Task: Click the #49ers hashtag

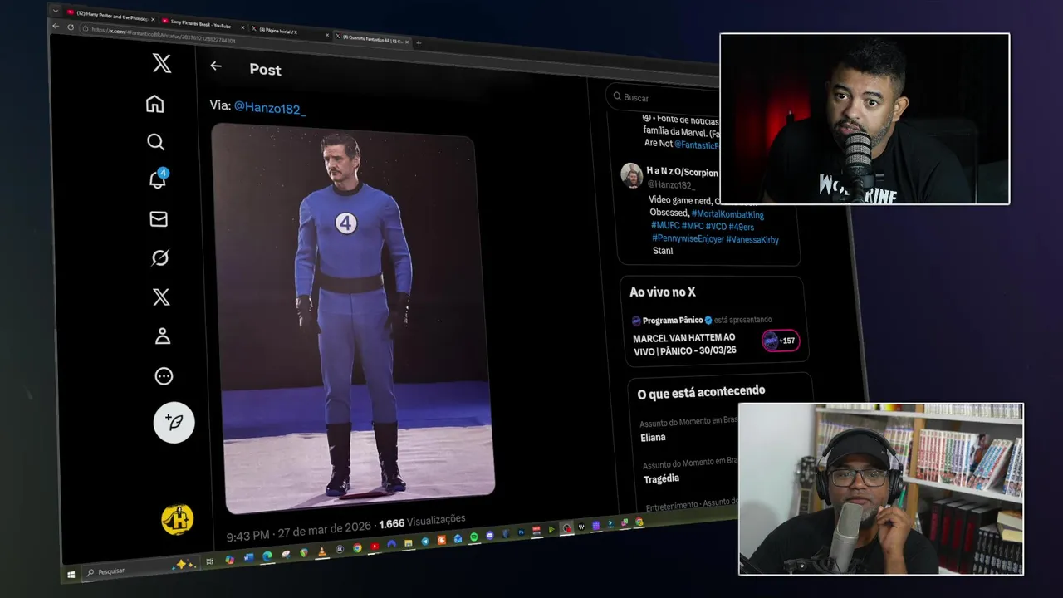Action: [x=742, y=227]
